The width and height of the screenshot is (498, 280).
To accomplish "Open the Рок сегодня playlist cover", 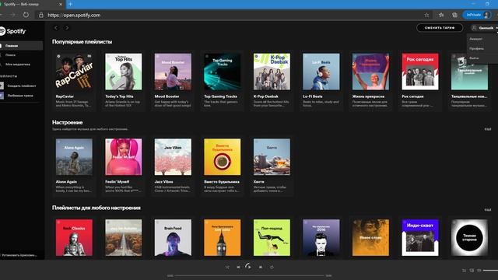I will coord(420,72).
